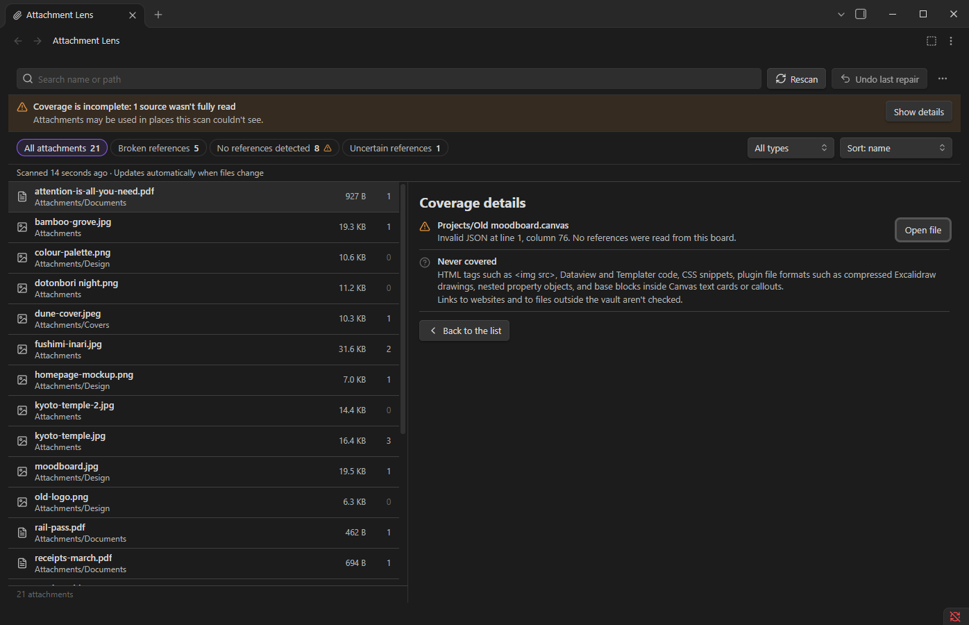Click the sync-off status bar icon
Screen dimensions: 969x625
955,617
